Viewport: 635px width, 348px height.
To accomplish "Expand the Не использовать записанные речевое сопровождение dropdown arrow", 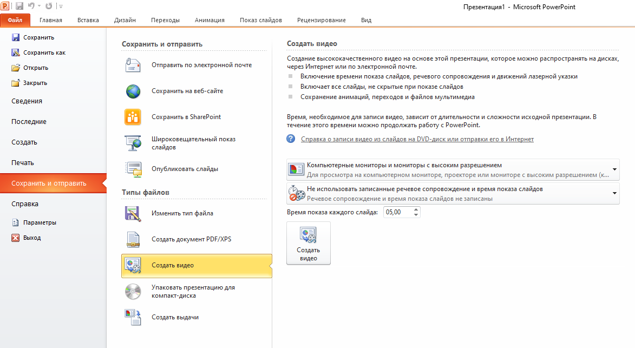I will point(614,193).
